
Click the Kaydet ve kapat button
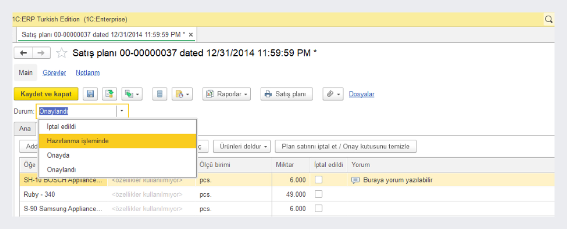[46, 94]
